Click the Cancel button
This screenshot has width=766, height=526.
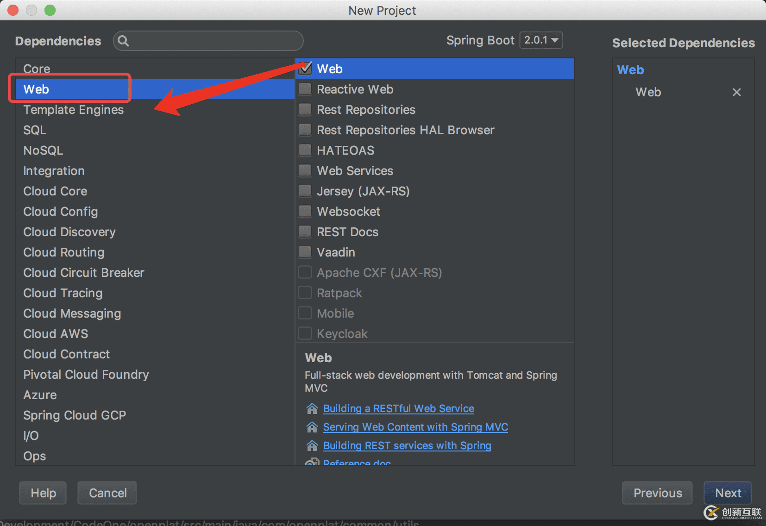(x=107, y=493)
